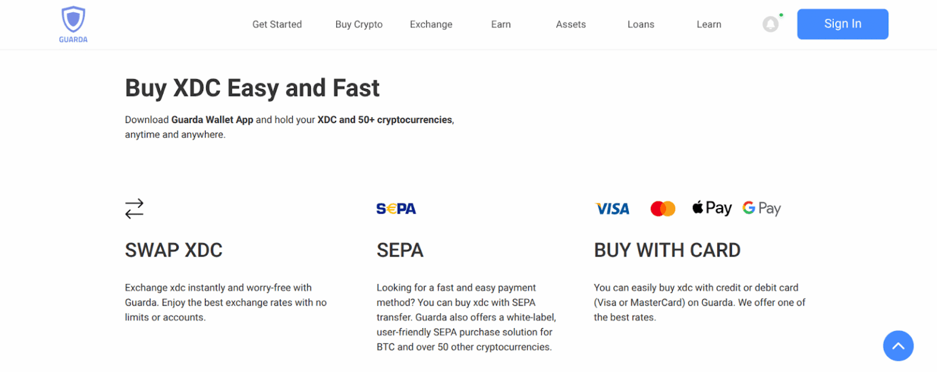Viewport: 937px width, 372px height.
Task: Open the Buy Crypto menu
Action: click(359, 24)
